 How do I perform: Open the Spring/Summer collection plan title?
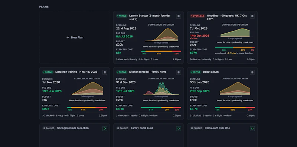click(73, 128)
